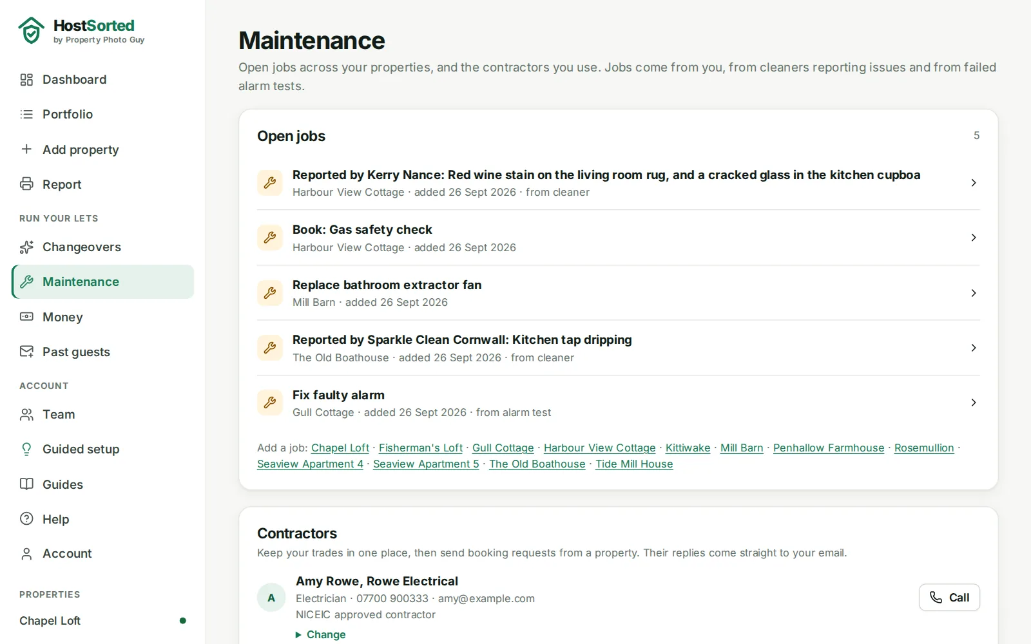Click the wrench icon for Gas safety check
Screen dimensions: 1031x644
click(270, 238)
